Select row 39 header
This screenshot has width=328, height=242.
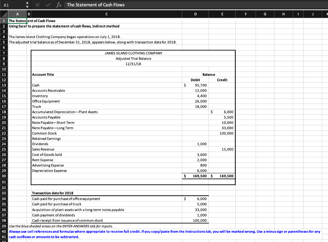(x=3, y=226)
